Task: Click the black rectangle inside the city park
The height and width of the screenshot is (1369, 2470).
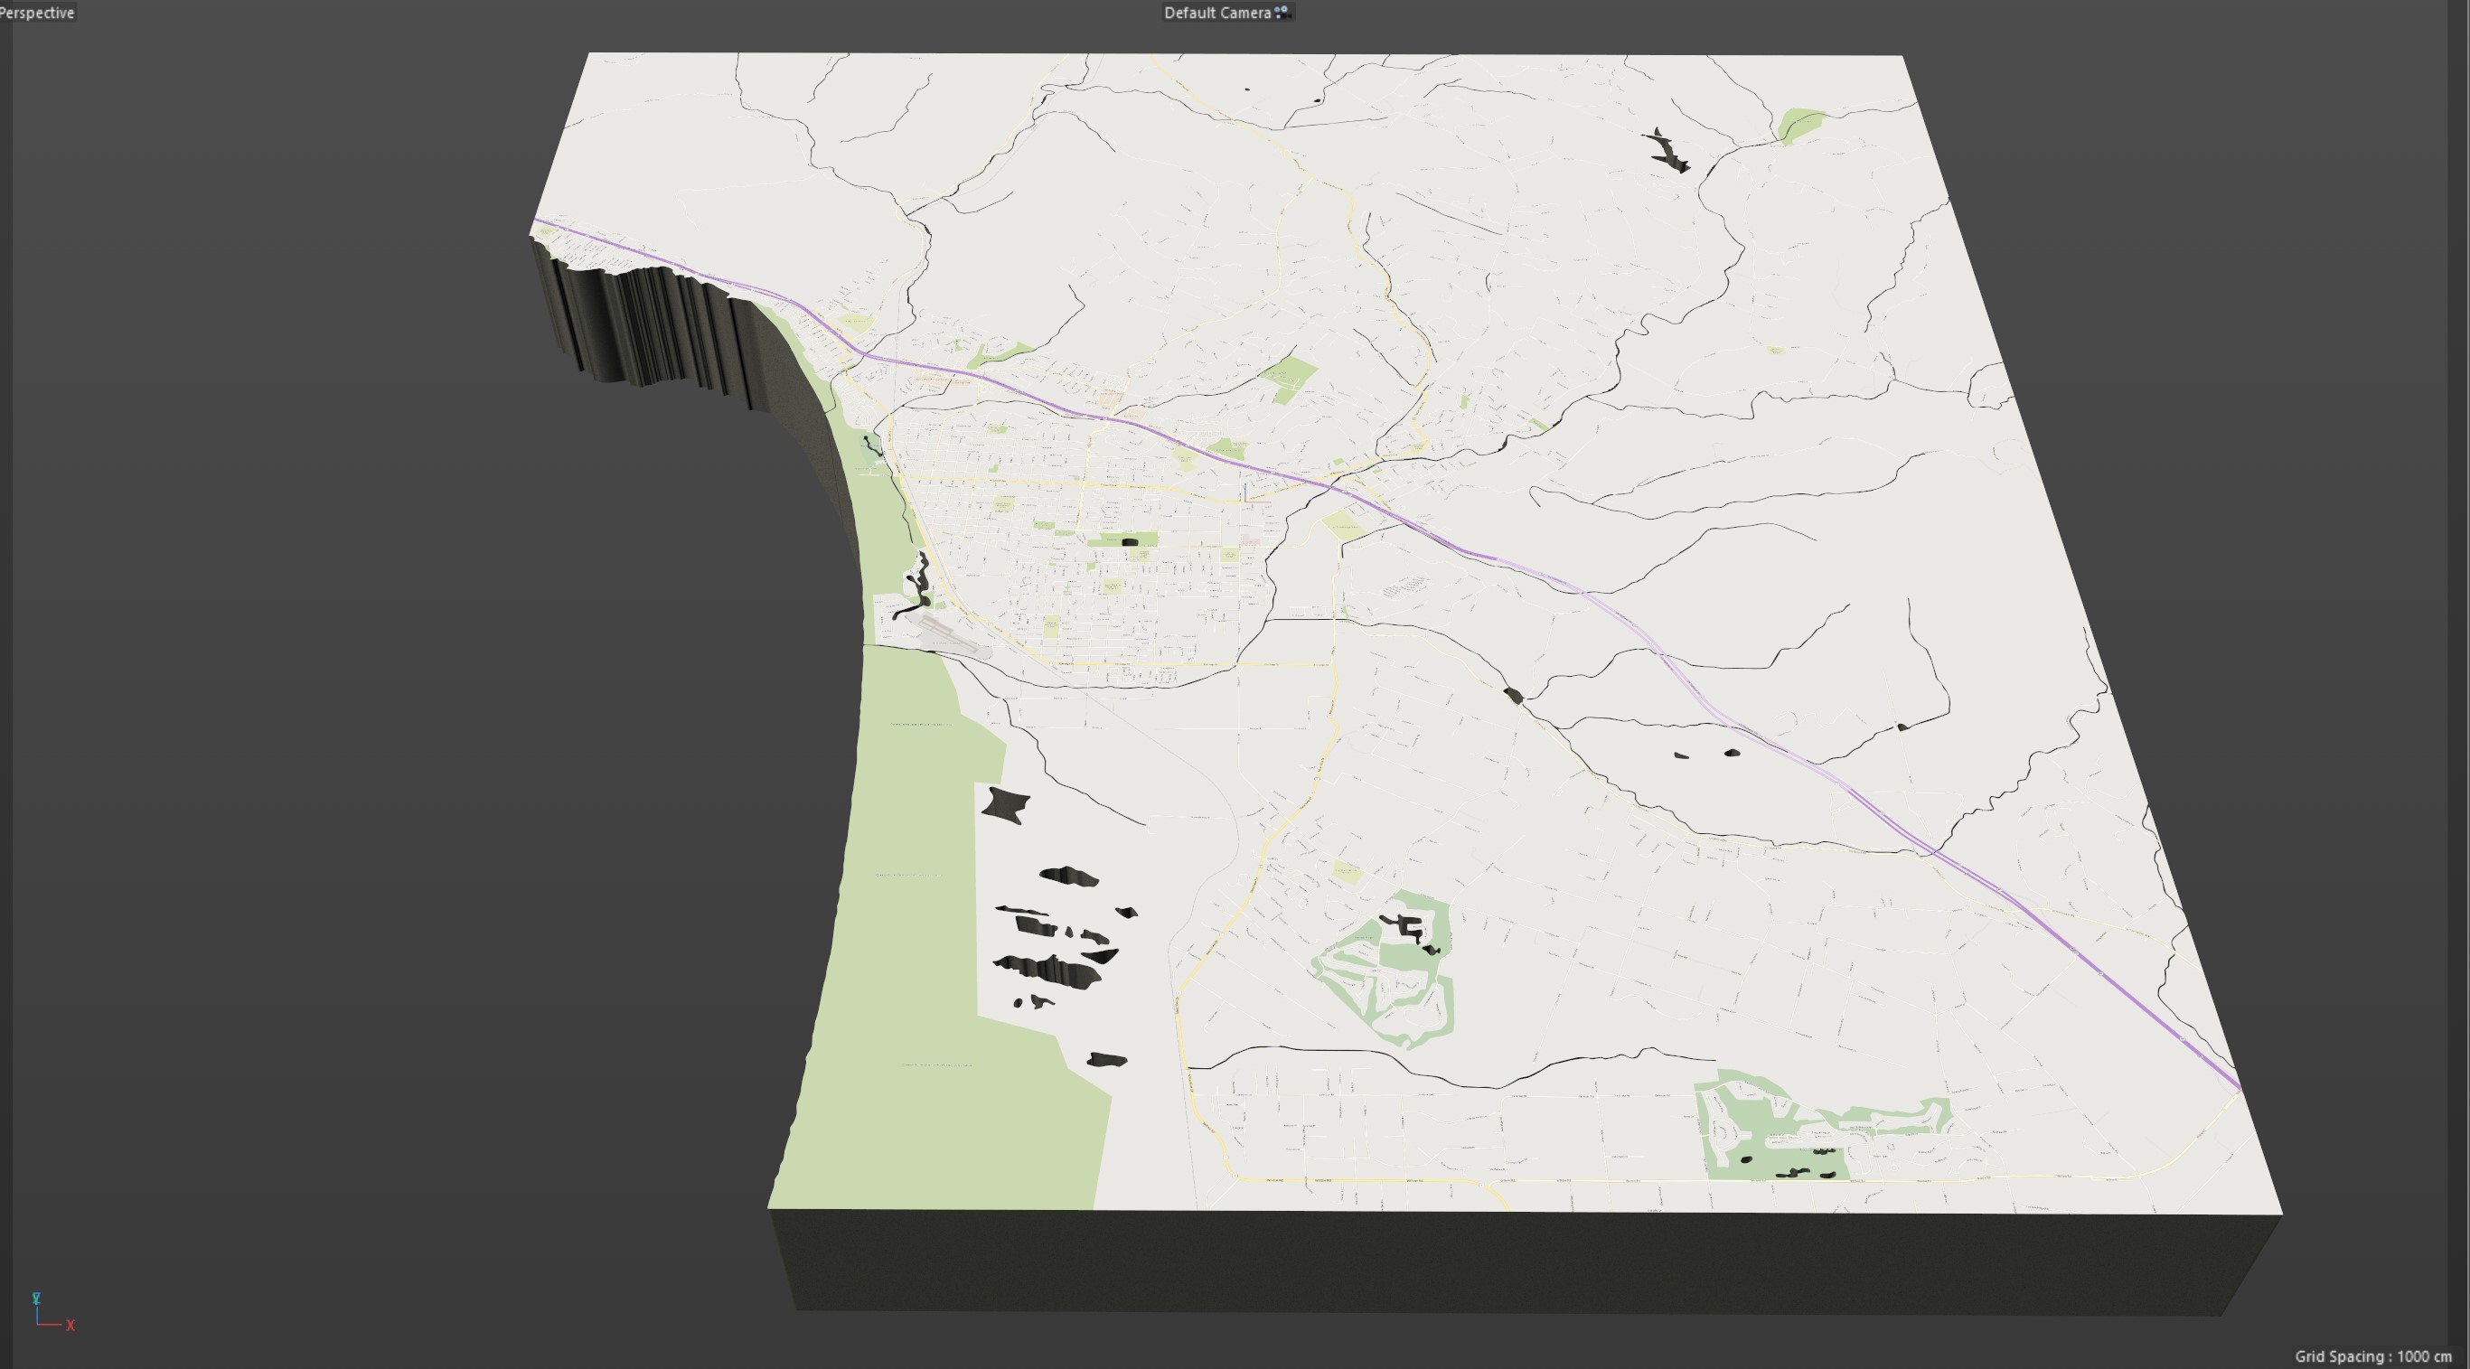Action: pos(1130,541)
